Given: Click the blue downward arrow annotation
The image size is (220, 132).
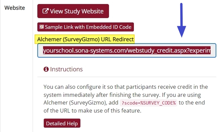Looking at the screenshot, I should (x=181, y=20).
